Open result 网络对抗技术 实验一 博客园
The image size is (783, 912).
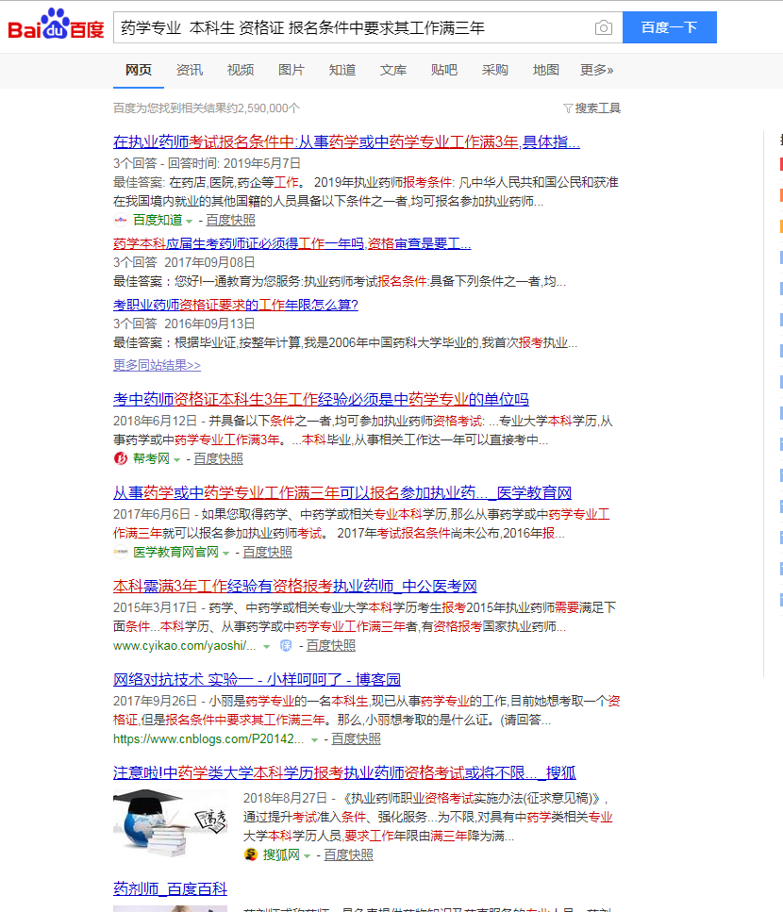click(x=257, y=679)
